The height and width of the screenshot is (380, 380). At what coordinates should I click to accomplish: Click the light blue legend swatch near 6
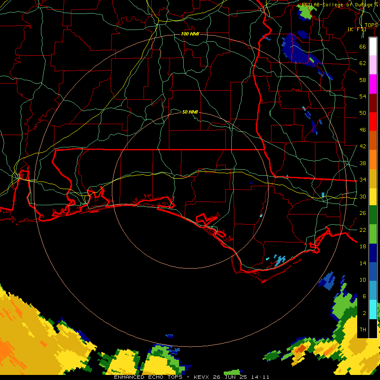click(x=373, y=290)
